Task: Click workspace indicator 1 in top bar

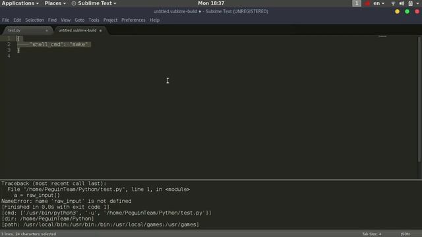Action: [357, 3]
